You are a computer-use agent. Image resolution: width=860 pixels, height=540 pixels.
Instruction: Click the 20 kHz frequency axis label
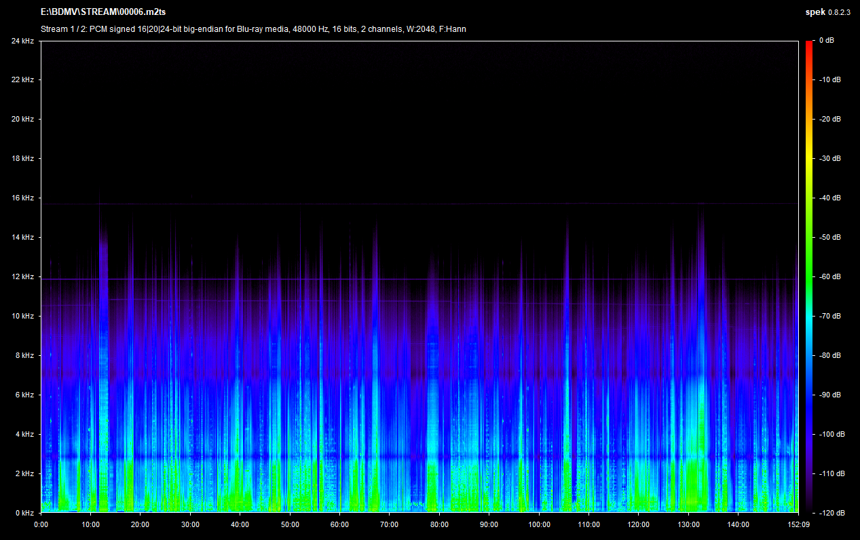[x=22, y=120]
